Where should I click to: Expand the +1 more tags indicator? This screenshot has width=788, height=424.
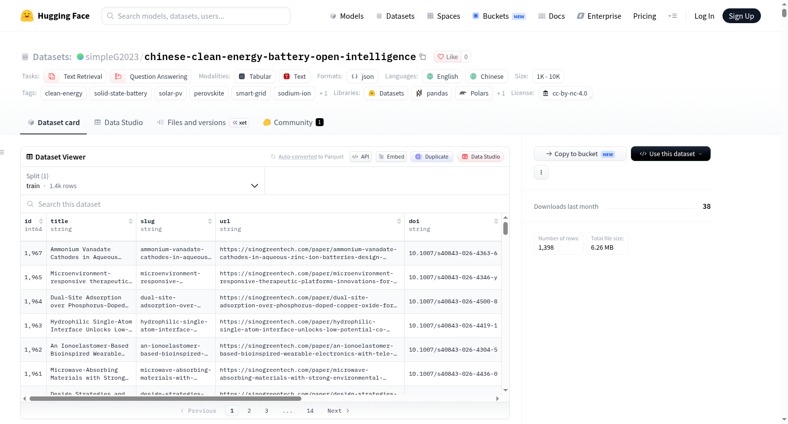pyautogui.click(x=323, y=93)
